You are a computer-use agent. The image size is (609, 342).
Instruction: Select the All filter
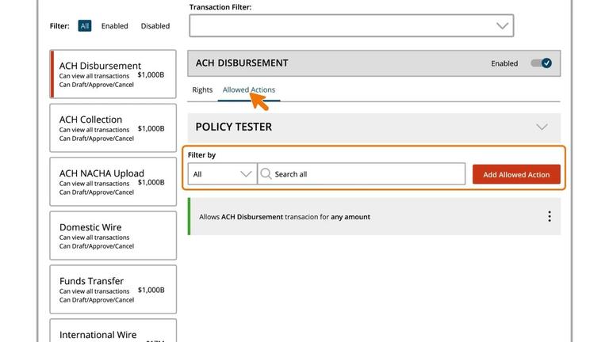click(85, 26)
